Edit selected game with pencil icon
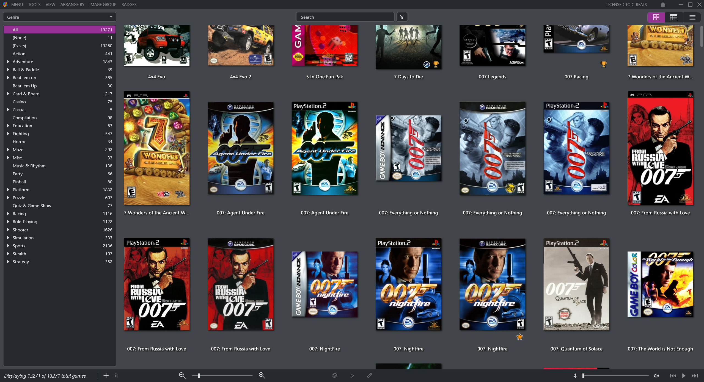This screenshot has height=382, width=704. [x=369, y=376]
